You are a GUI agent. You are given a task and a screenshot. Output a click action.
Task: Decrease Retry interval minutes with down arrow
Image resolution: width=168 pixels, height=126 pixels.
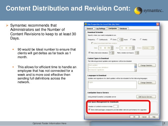[x=113, y=53]
